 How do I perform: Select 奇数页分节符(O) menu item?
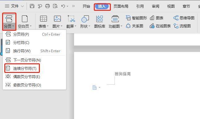35,85
